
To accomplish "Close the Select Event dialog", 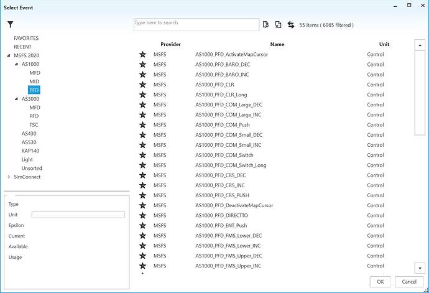I will 423,5.
